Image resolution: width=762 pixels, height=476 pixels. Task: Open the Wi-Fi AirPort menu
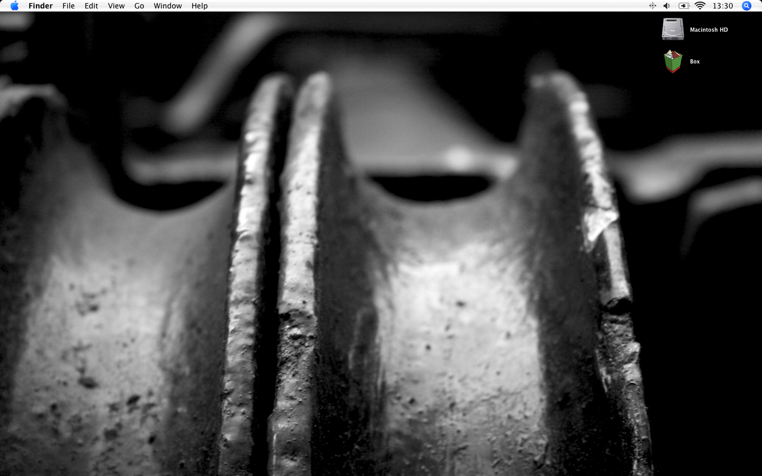point(700,6)
